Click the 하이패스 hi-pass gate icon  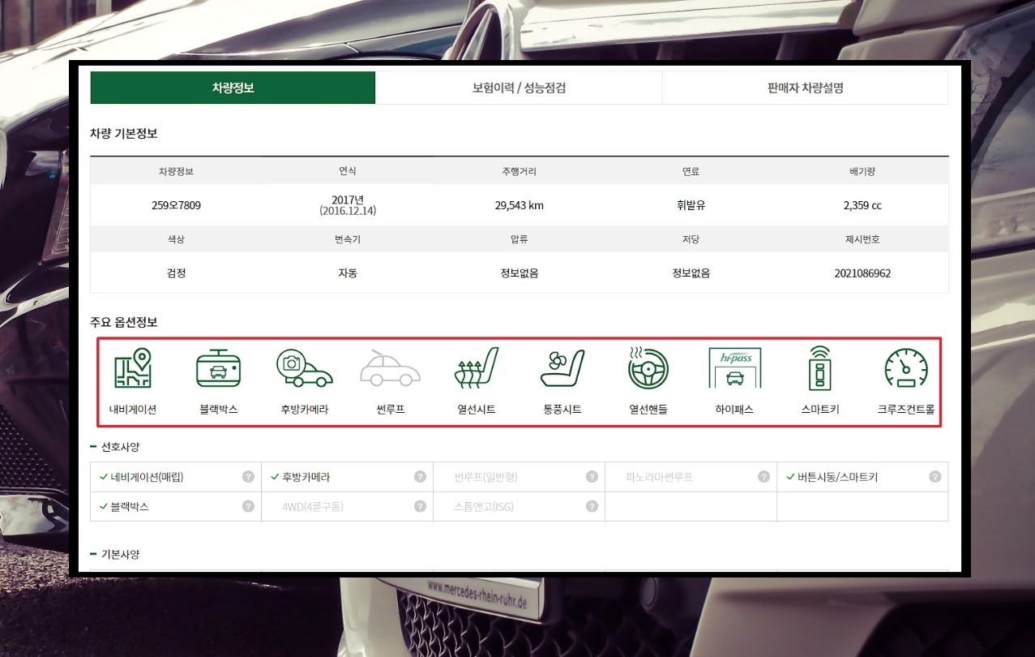click(734, 369)
